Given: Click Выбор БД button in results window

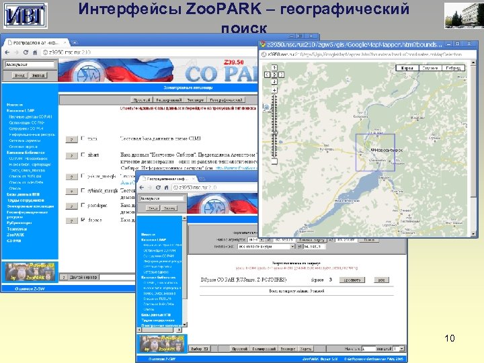Looking at the screenshot, I should [200, 348].
